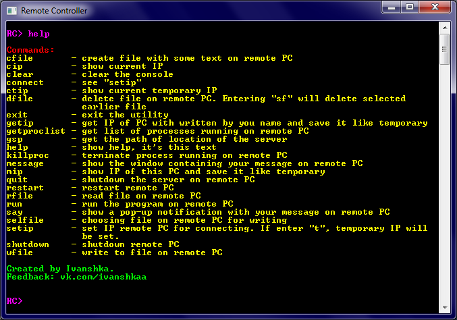Click the Remote Controller window icon
This screenshot has width=457, height=320.
11,11
